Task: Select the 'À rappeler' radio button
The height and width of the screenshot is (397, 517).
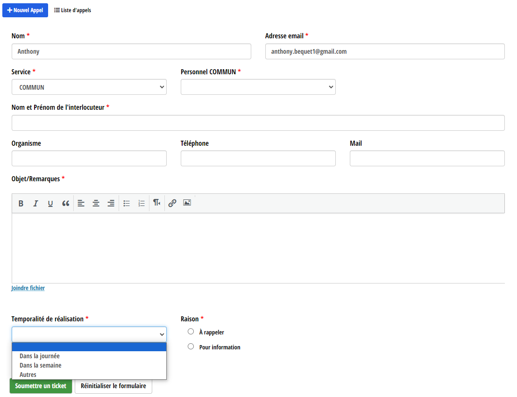Action: coord(191,332)
